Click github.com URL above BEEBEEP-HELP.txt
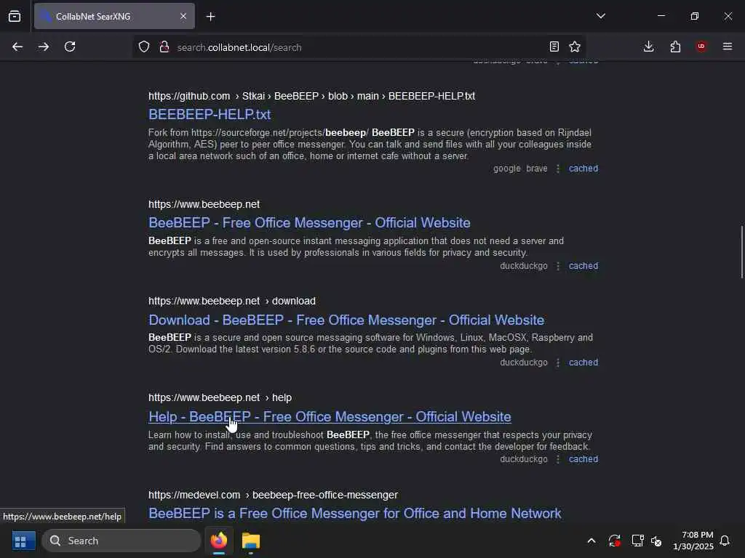 tap(311, 96)
